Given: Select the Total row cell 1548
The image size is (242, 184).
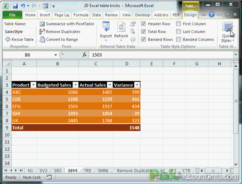Looking at the screenshot, I should tap(127, 128).
